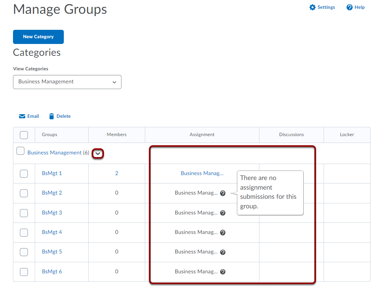The image size is (384, 289).
Task: Click the Settings gear icon
Action: [x=312, y=7]
